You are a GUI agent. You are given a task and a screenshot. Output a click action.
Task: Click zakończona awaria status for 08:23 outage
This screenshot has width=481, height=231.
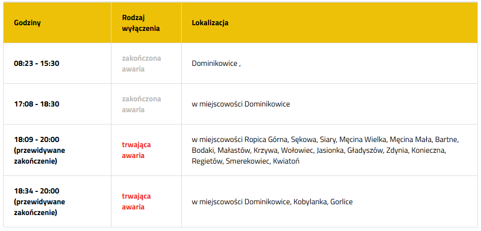pyautogui.click(x=141, y=63)
